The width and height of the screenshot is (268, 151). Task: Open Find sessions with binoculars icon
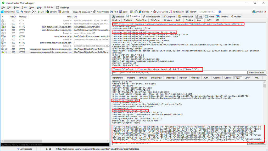pyautogui.click(x=114, y=12)
